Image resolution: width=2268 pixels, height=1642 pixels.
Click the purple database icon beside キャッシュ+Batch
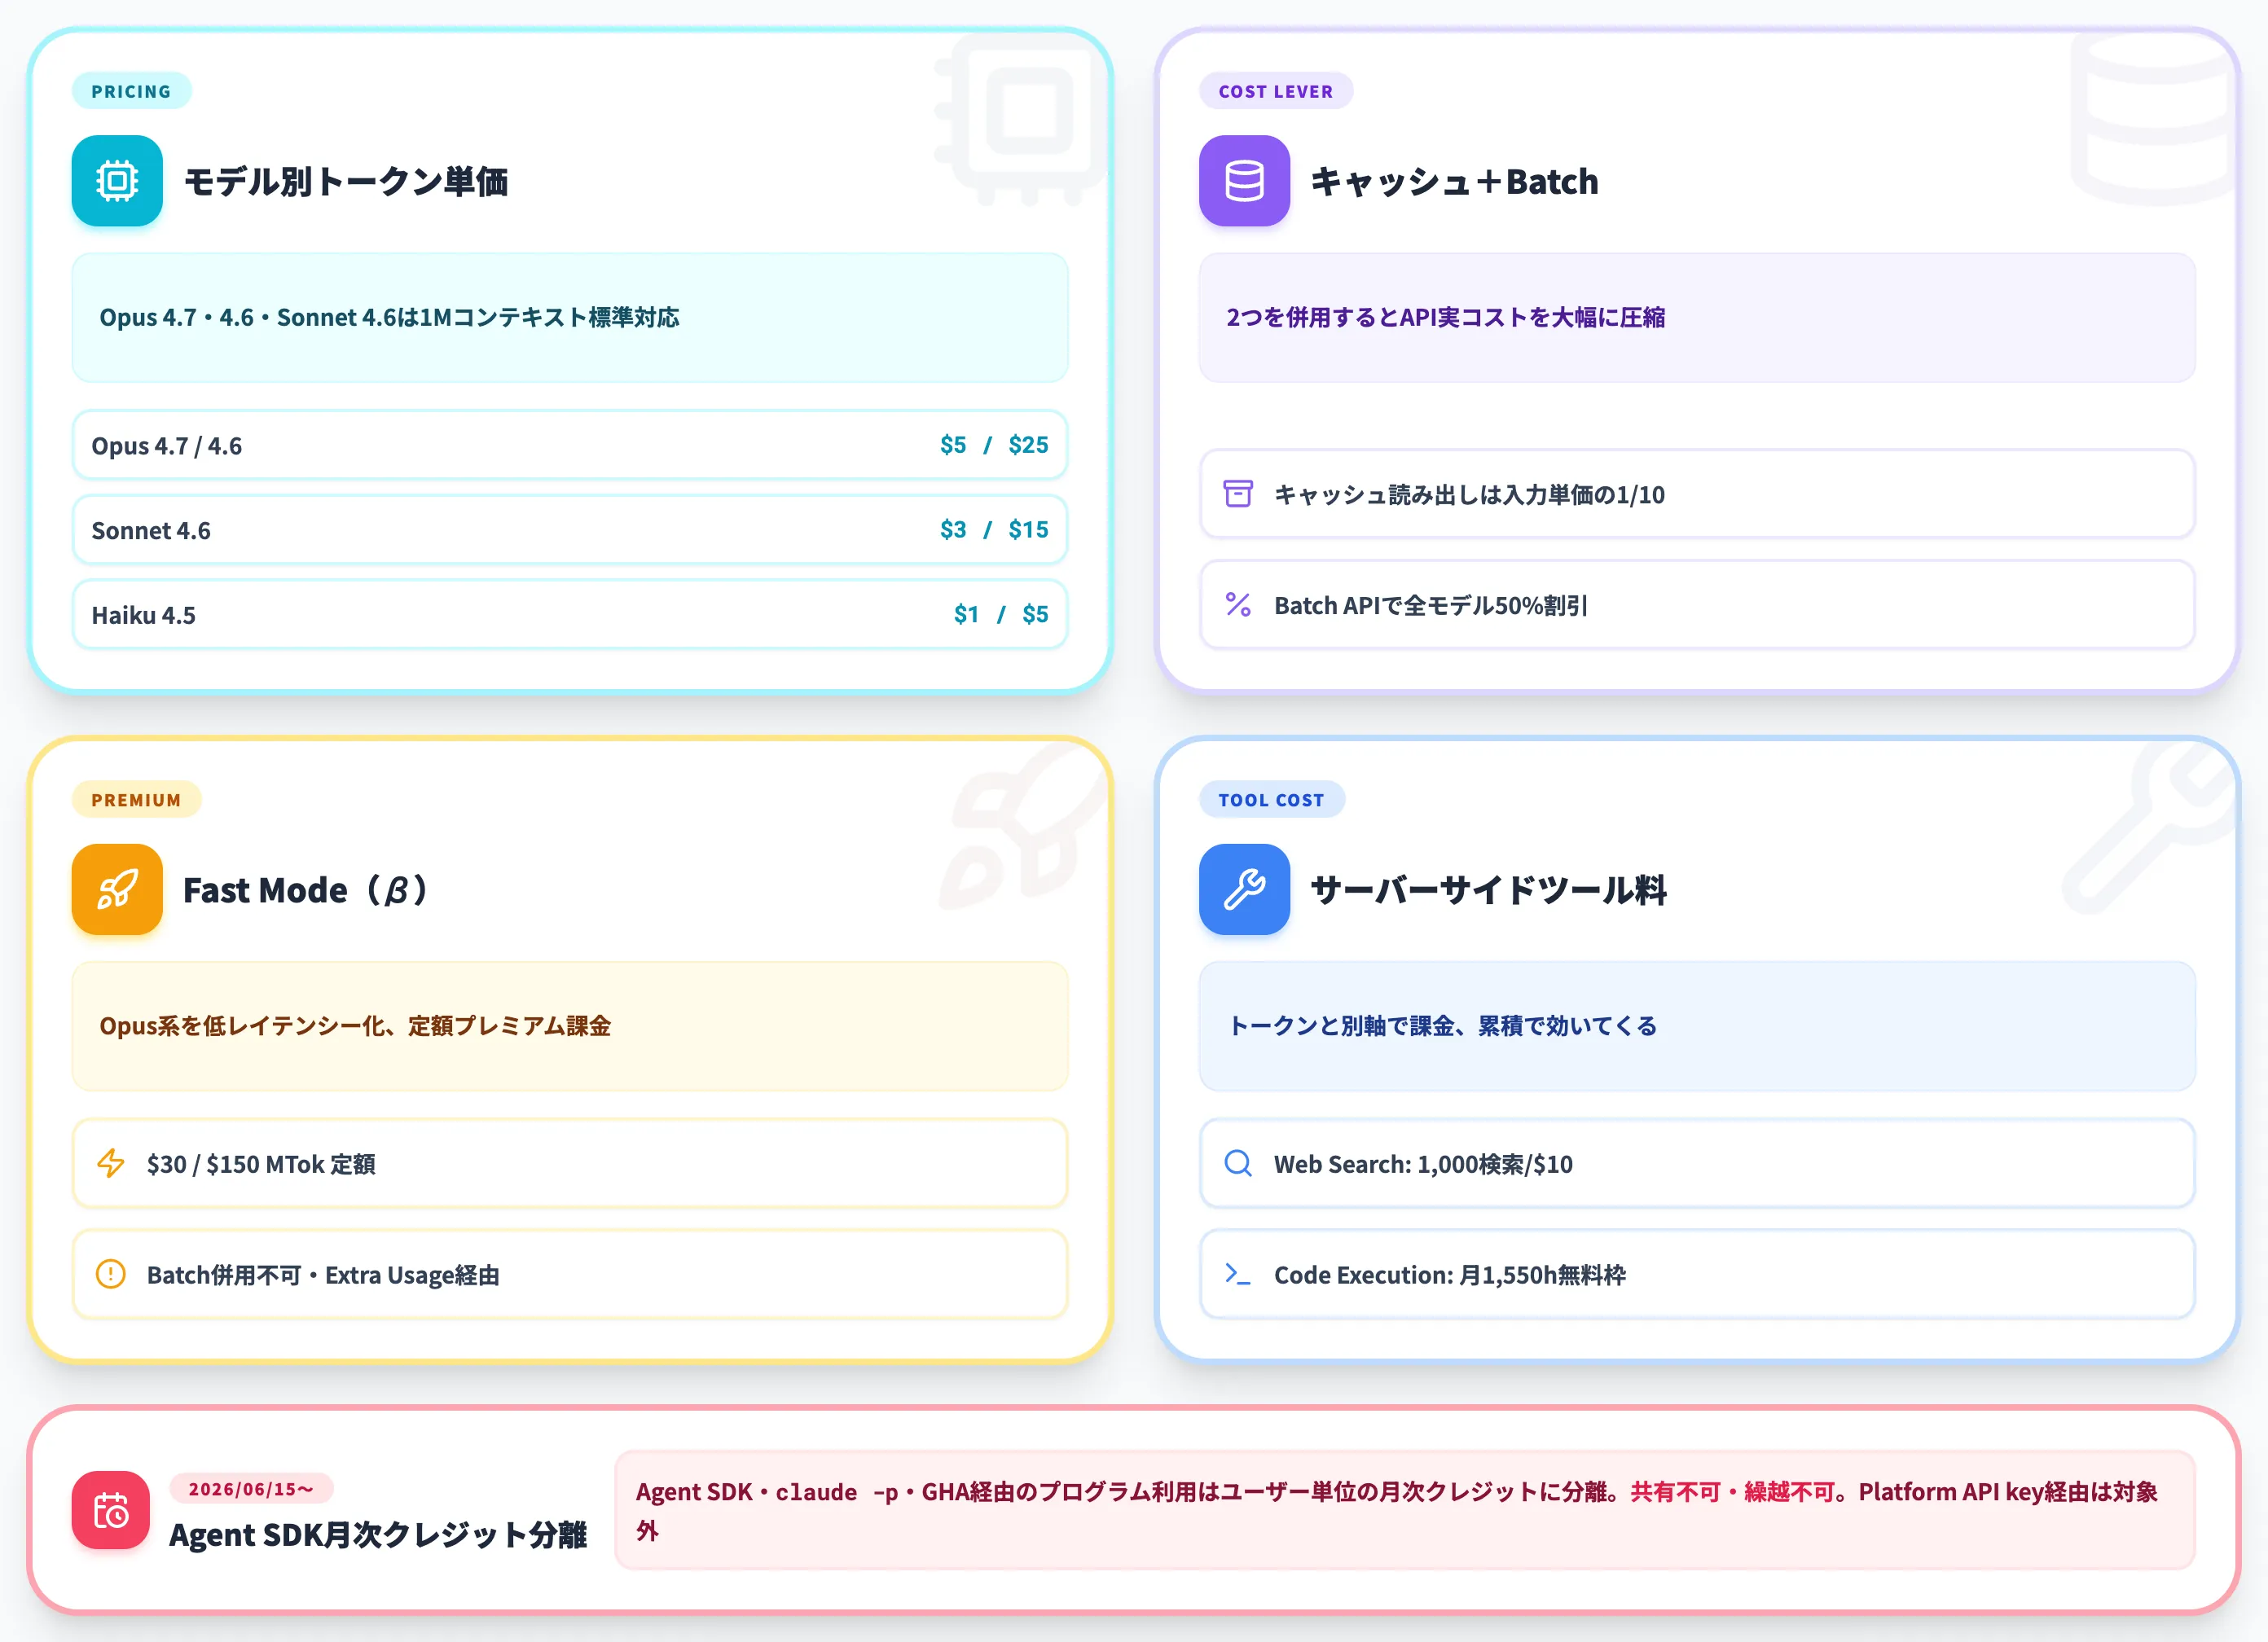1244,181
